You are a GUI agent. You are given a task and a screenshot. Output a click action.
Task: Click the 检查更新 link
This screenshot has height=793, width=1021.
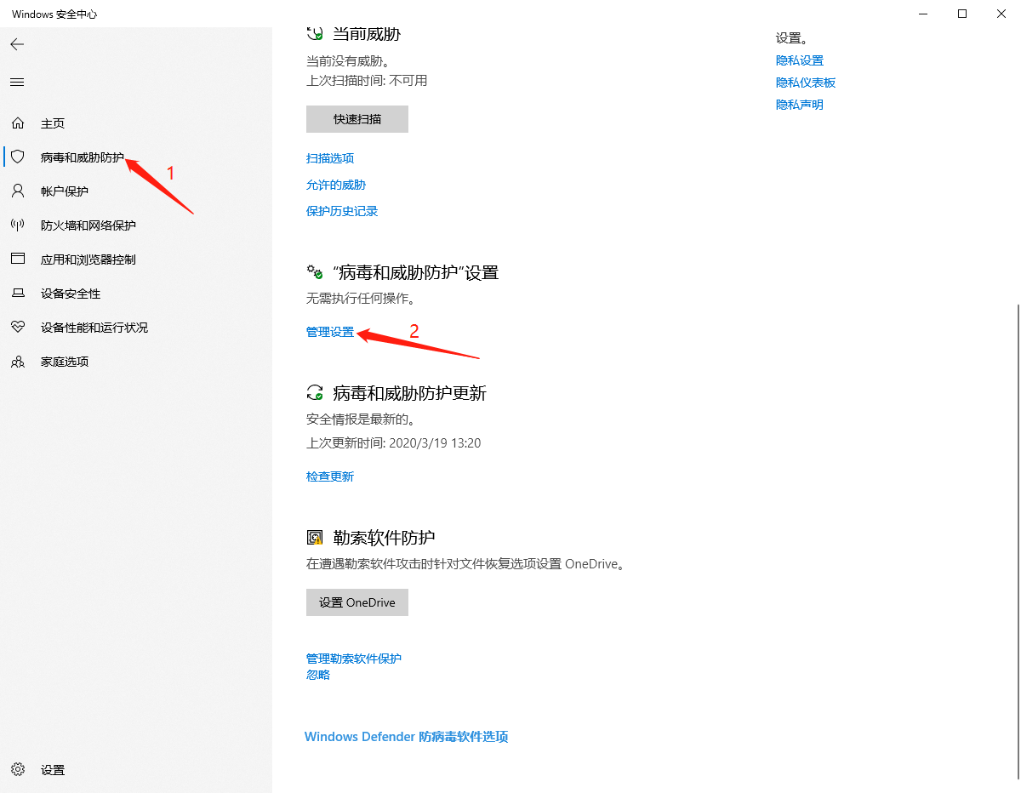tap(330, 476)
